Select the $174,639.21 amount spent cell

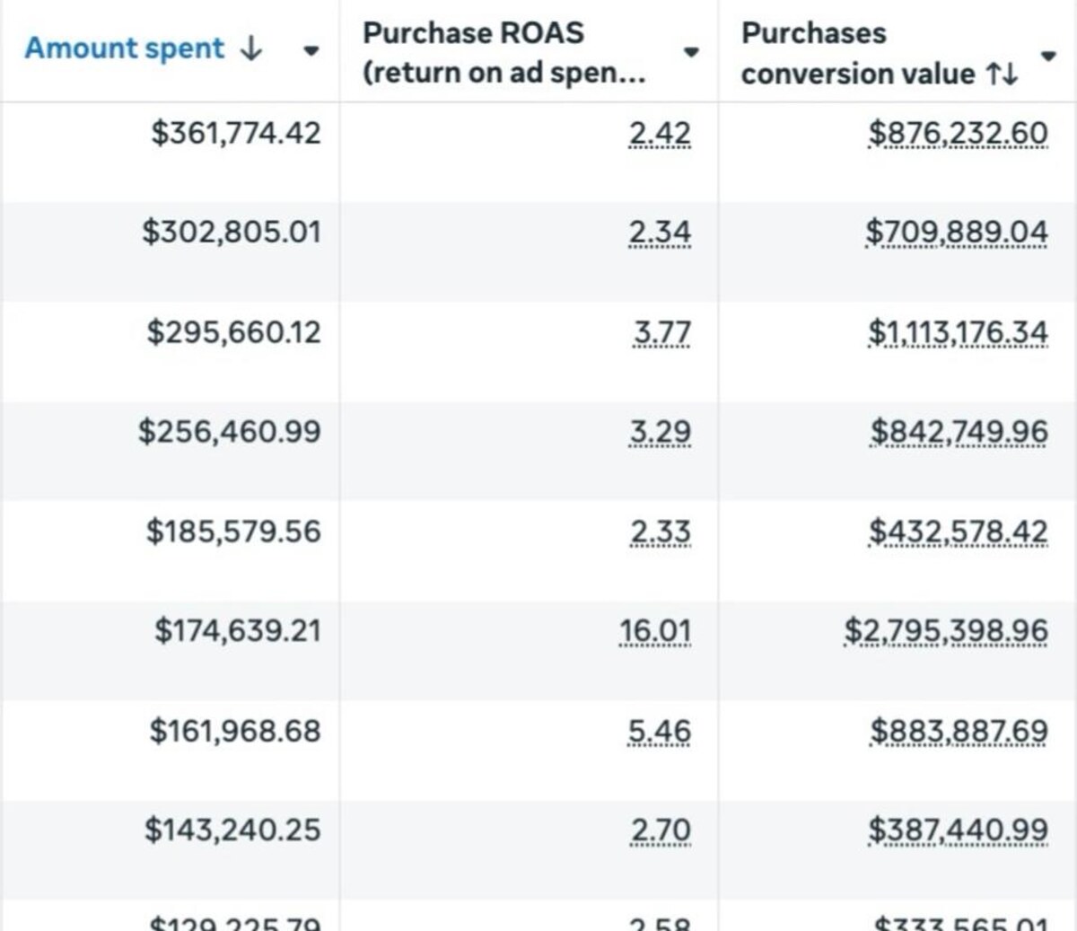click(238, 631)
